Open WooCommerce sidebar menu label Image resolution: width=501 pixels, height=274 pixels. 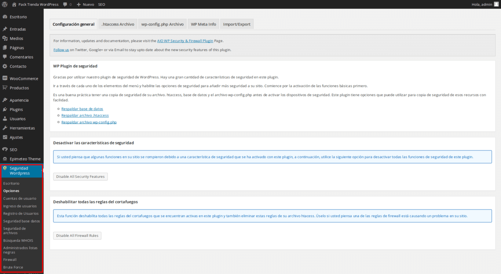coord(24,79)
